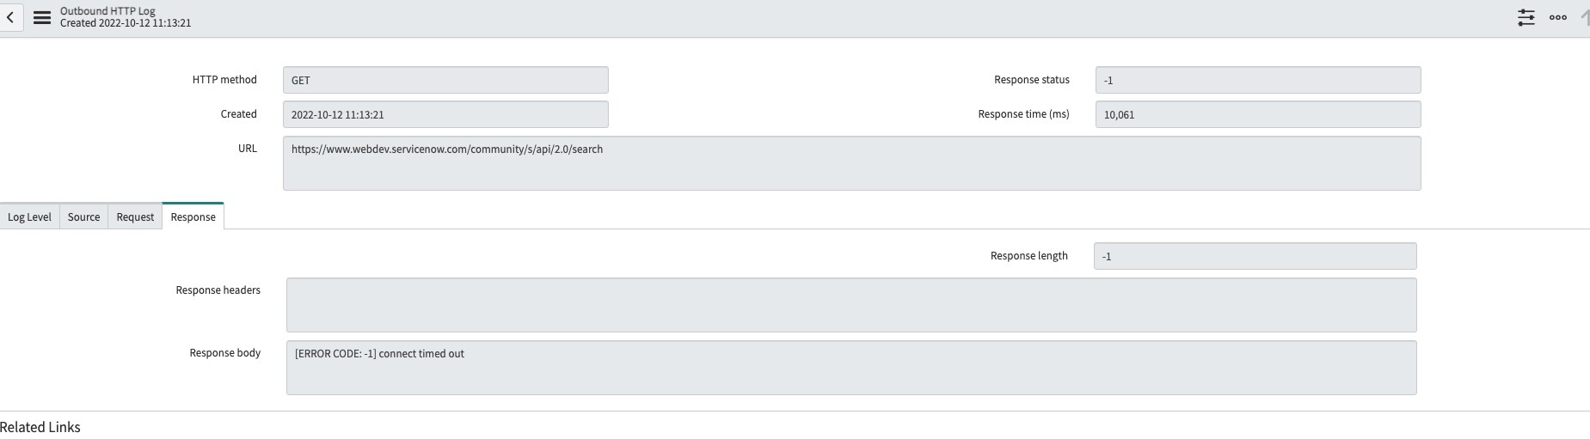1590x439 pixels.
Task: Click the Response length field
Action: coord(1255,256)
